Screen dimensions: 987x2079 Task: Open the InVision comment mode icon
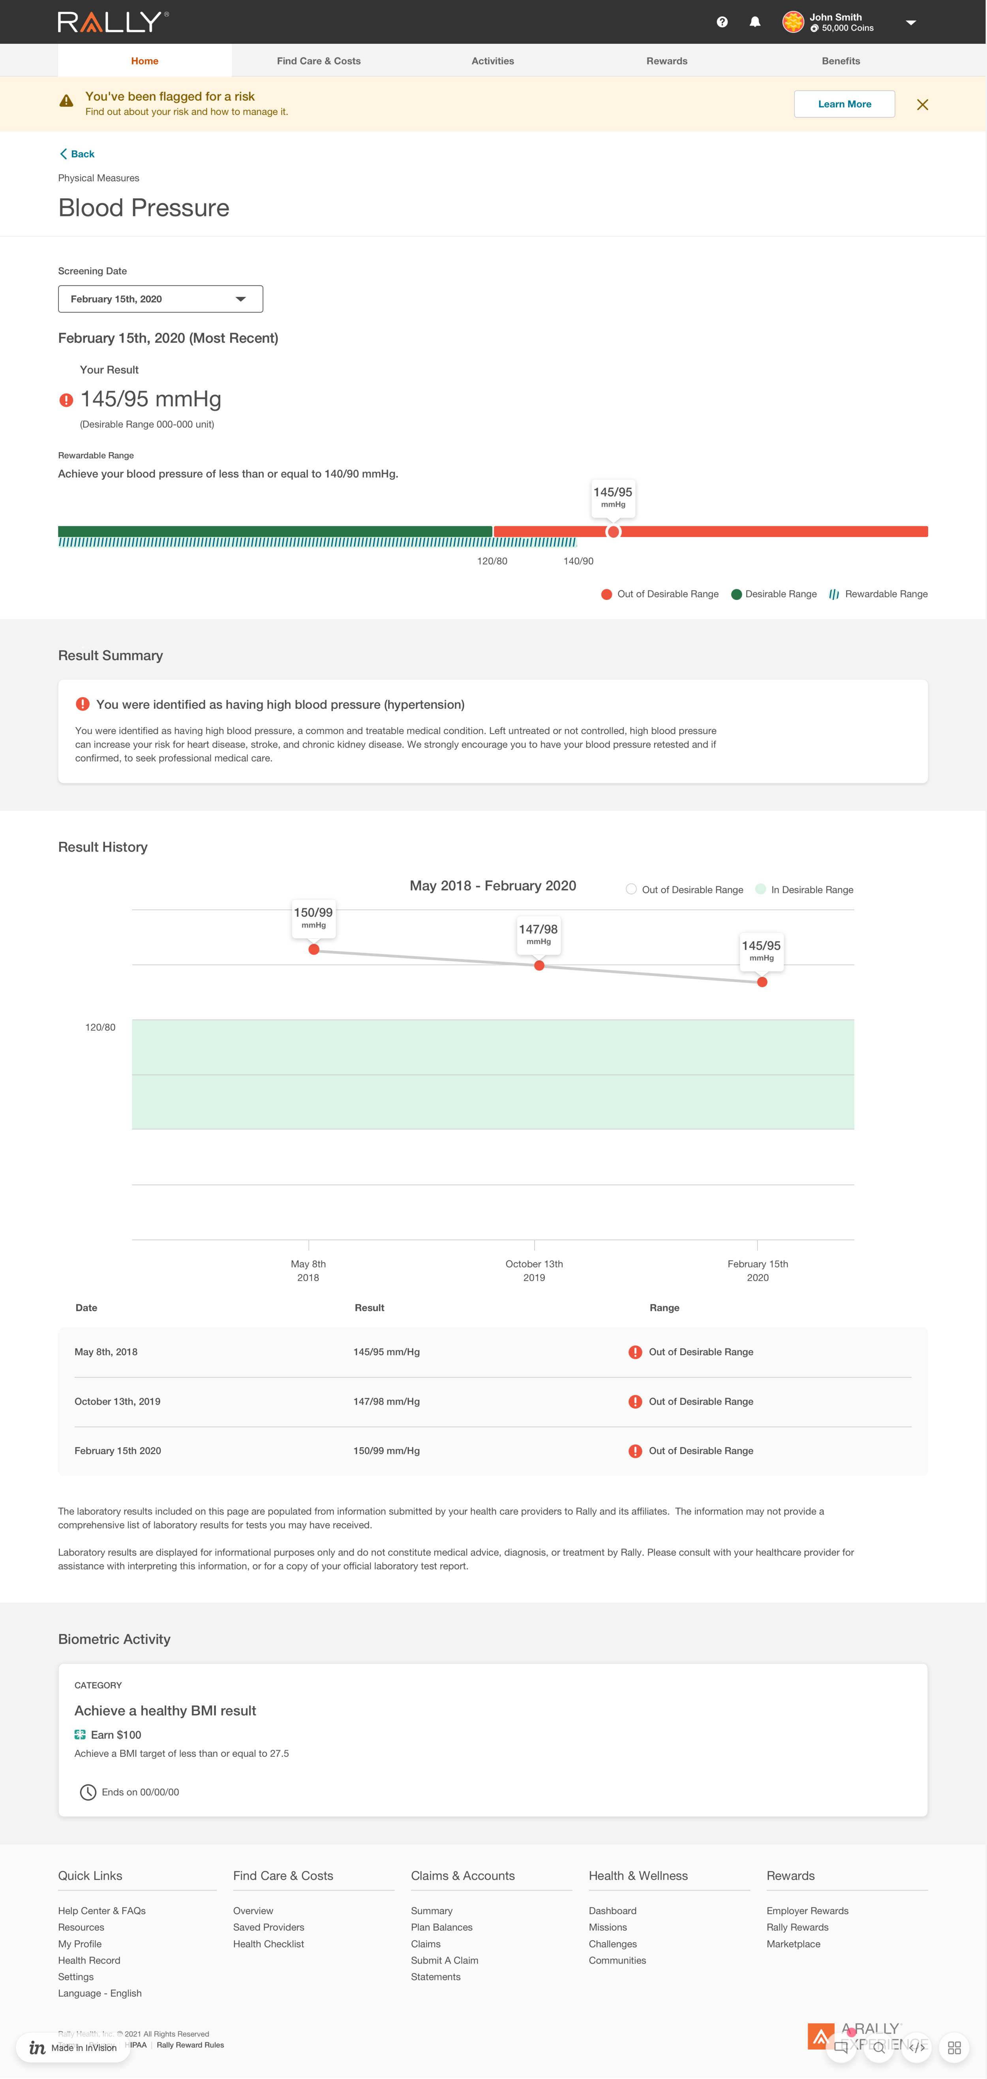841,2047
